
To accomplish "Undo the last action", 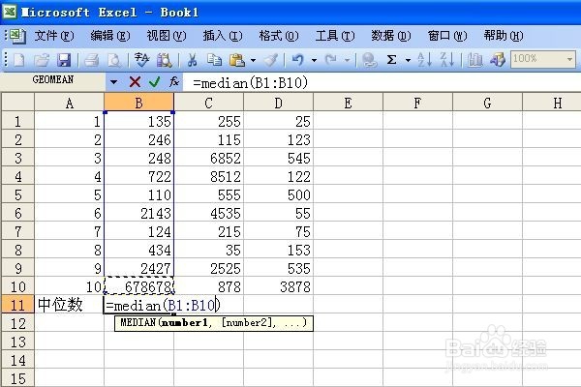I will [x=298, y=60].
